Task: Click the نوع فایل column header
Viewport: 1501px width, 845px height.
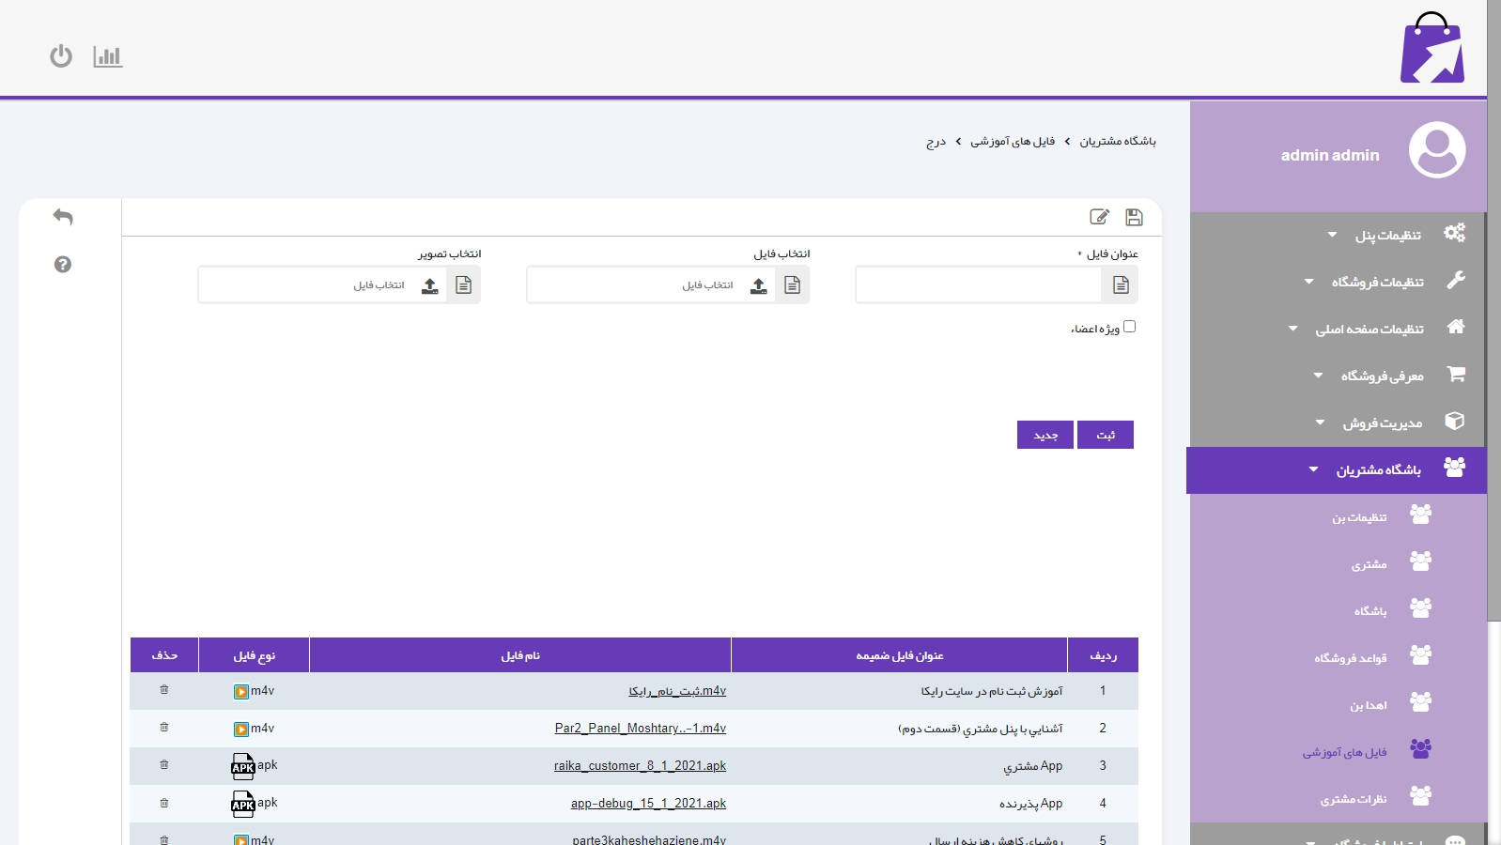Action: (255, 655)
